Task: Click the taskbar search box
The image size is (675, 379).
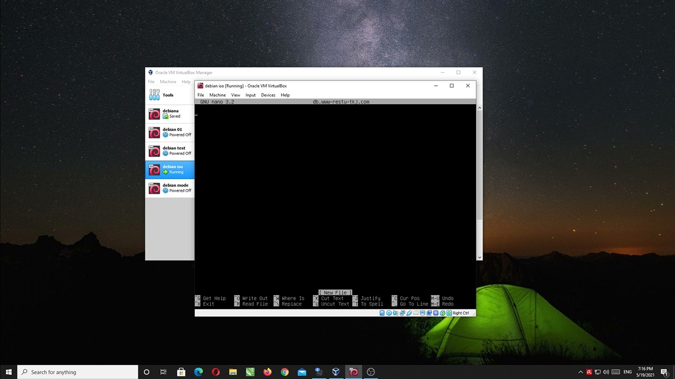Action: coord(78,372)
